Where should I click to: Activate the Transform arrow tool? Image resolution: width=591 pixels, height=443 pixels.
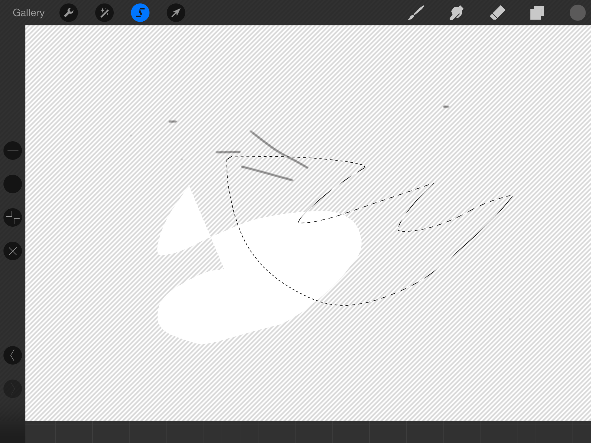176,13
